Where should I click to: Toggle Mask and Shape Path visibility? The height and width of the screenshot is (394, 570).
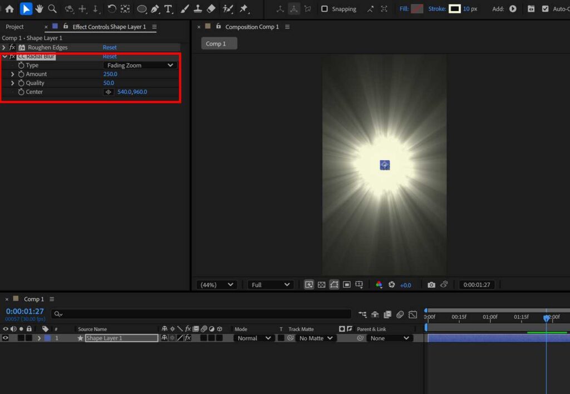334,285
